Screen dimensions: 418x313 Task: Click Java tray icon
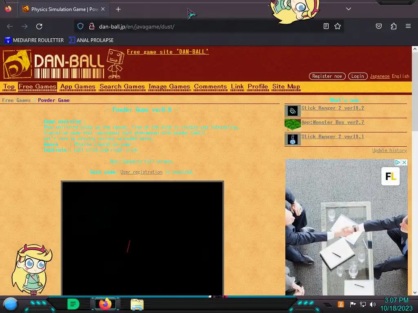point(341,304)
